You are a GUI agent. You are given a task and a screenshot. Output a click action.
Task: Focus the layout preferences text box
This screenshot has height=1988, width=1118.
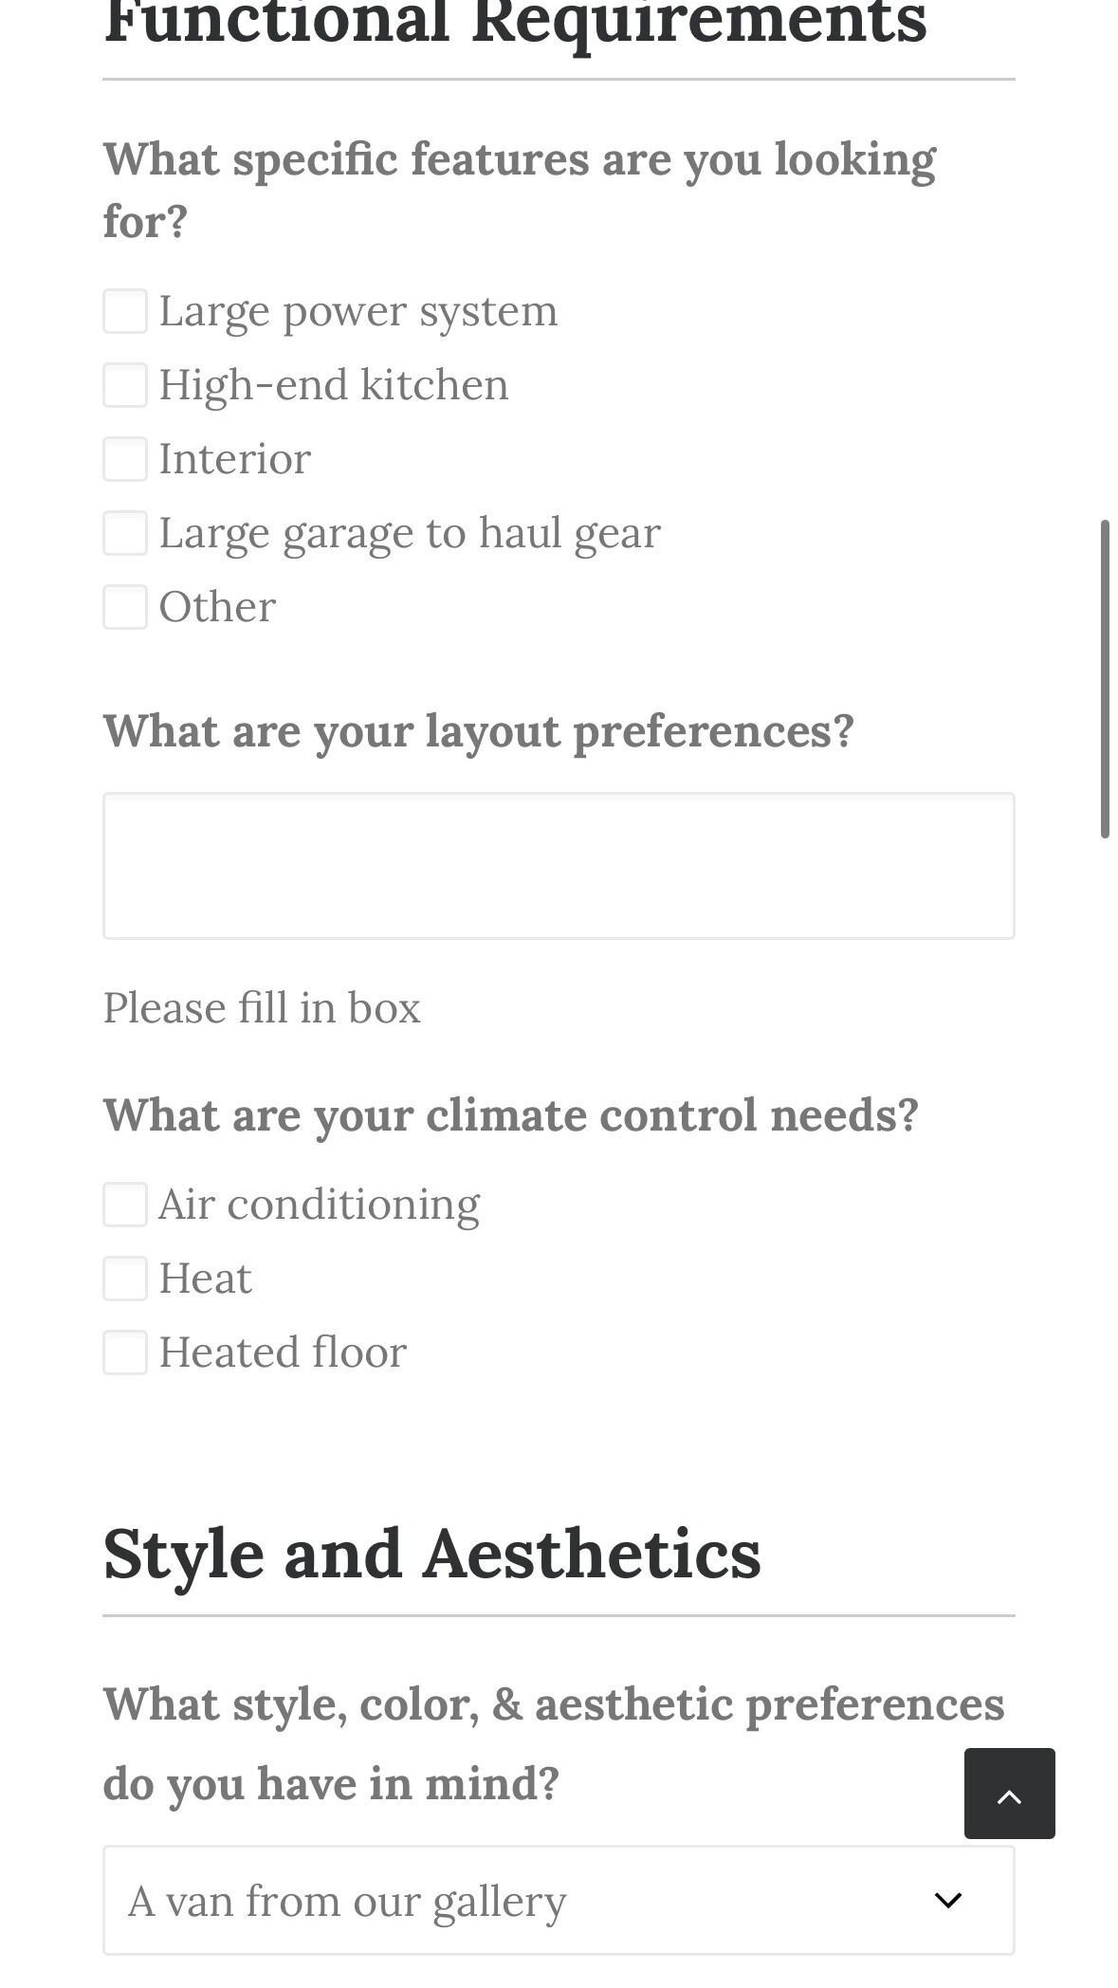[558, 866]
